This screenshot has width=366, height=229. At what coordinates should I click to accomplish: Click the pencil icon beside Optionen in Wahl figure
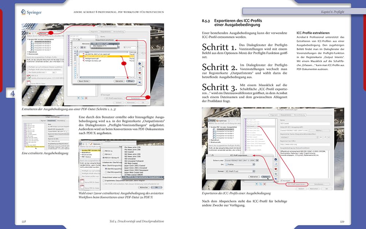tap(91, 144)
